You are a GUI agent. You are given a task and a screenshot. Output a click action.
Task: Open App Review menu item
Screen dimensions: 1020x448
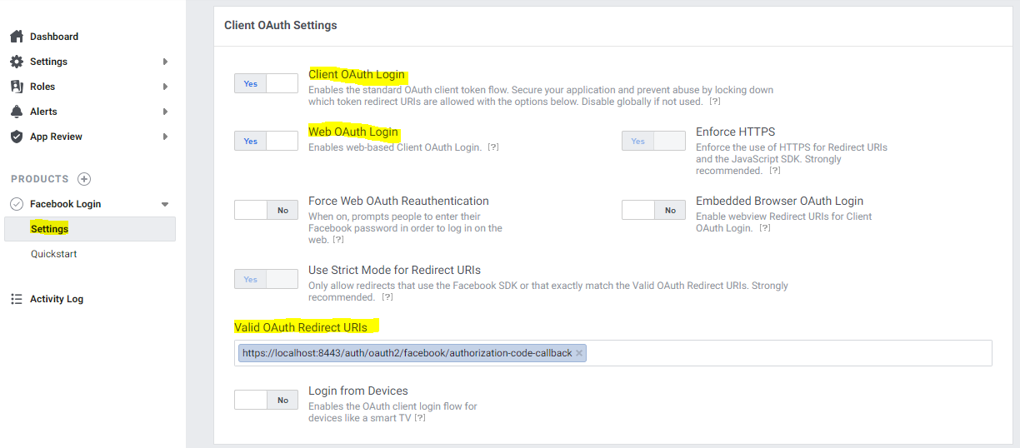(56, 137)
